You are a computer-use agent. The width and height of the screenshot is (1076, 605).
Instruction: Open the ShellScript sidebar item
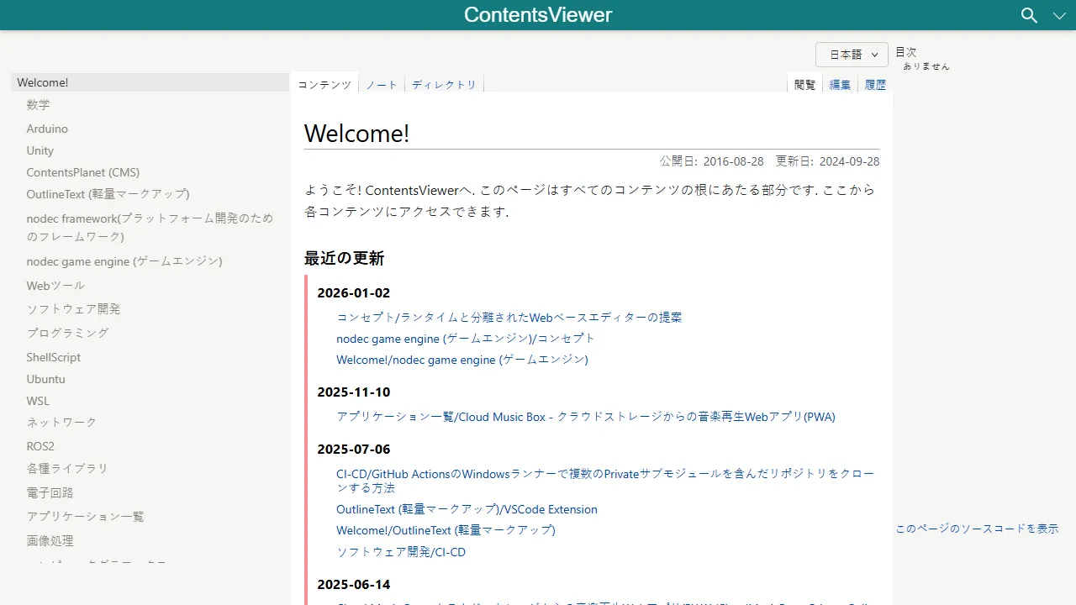tap(53, 357)
